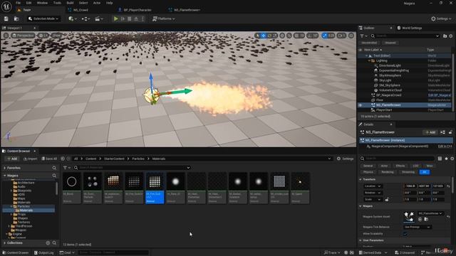Search in the Favorites section
Screen dimensions: 456x256
click(54, 168)
